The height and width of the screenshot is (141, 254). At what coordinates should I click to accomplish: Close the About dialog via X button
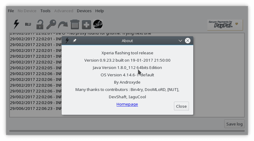coord(187,41)
